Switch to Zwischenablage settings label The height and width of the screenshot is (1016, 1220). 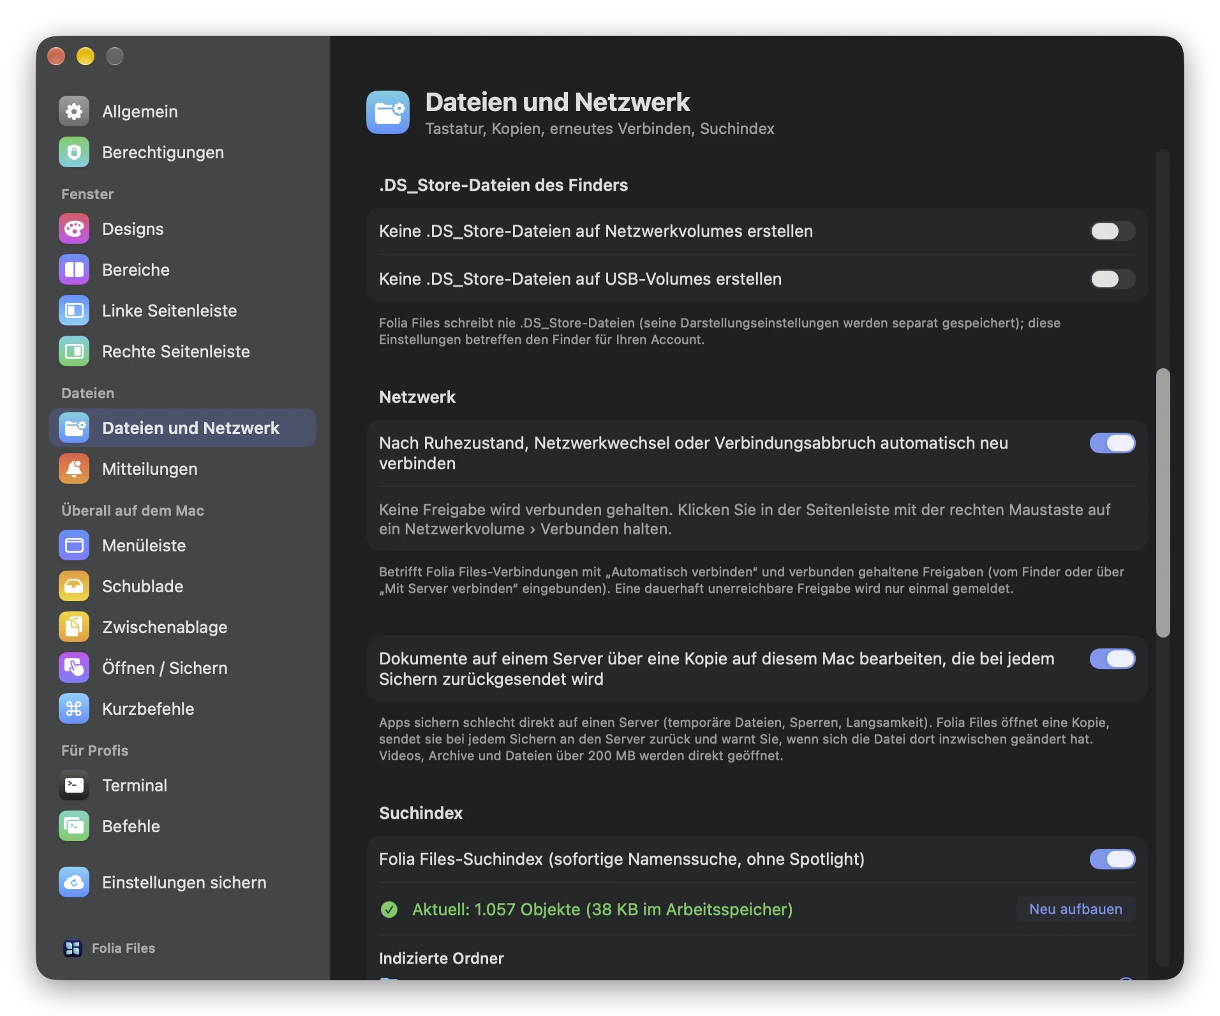(x=165, y=627)
